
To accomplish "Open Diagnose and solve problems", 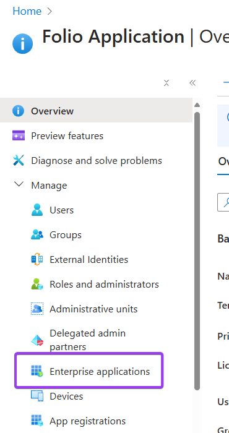I will 96,160.
